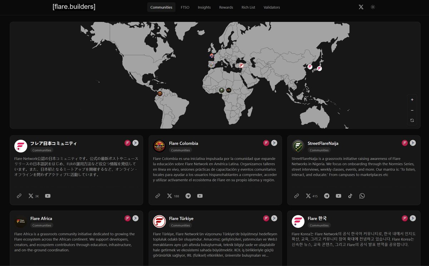Open StreetFlareNaija YouTube icon
Viewport: 429px width, 266px height.
click(339, 196)
